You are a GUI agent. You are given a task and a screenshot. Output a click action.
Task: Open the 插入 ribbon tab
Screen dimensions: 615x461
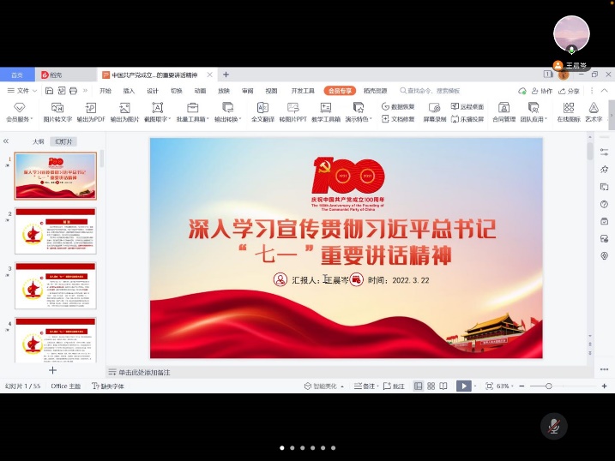click(129, 90)
